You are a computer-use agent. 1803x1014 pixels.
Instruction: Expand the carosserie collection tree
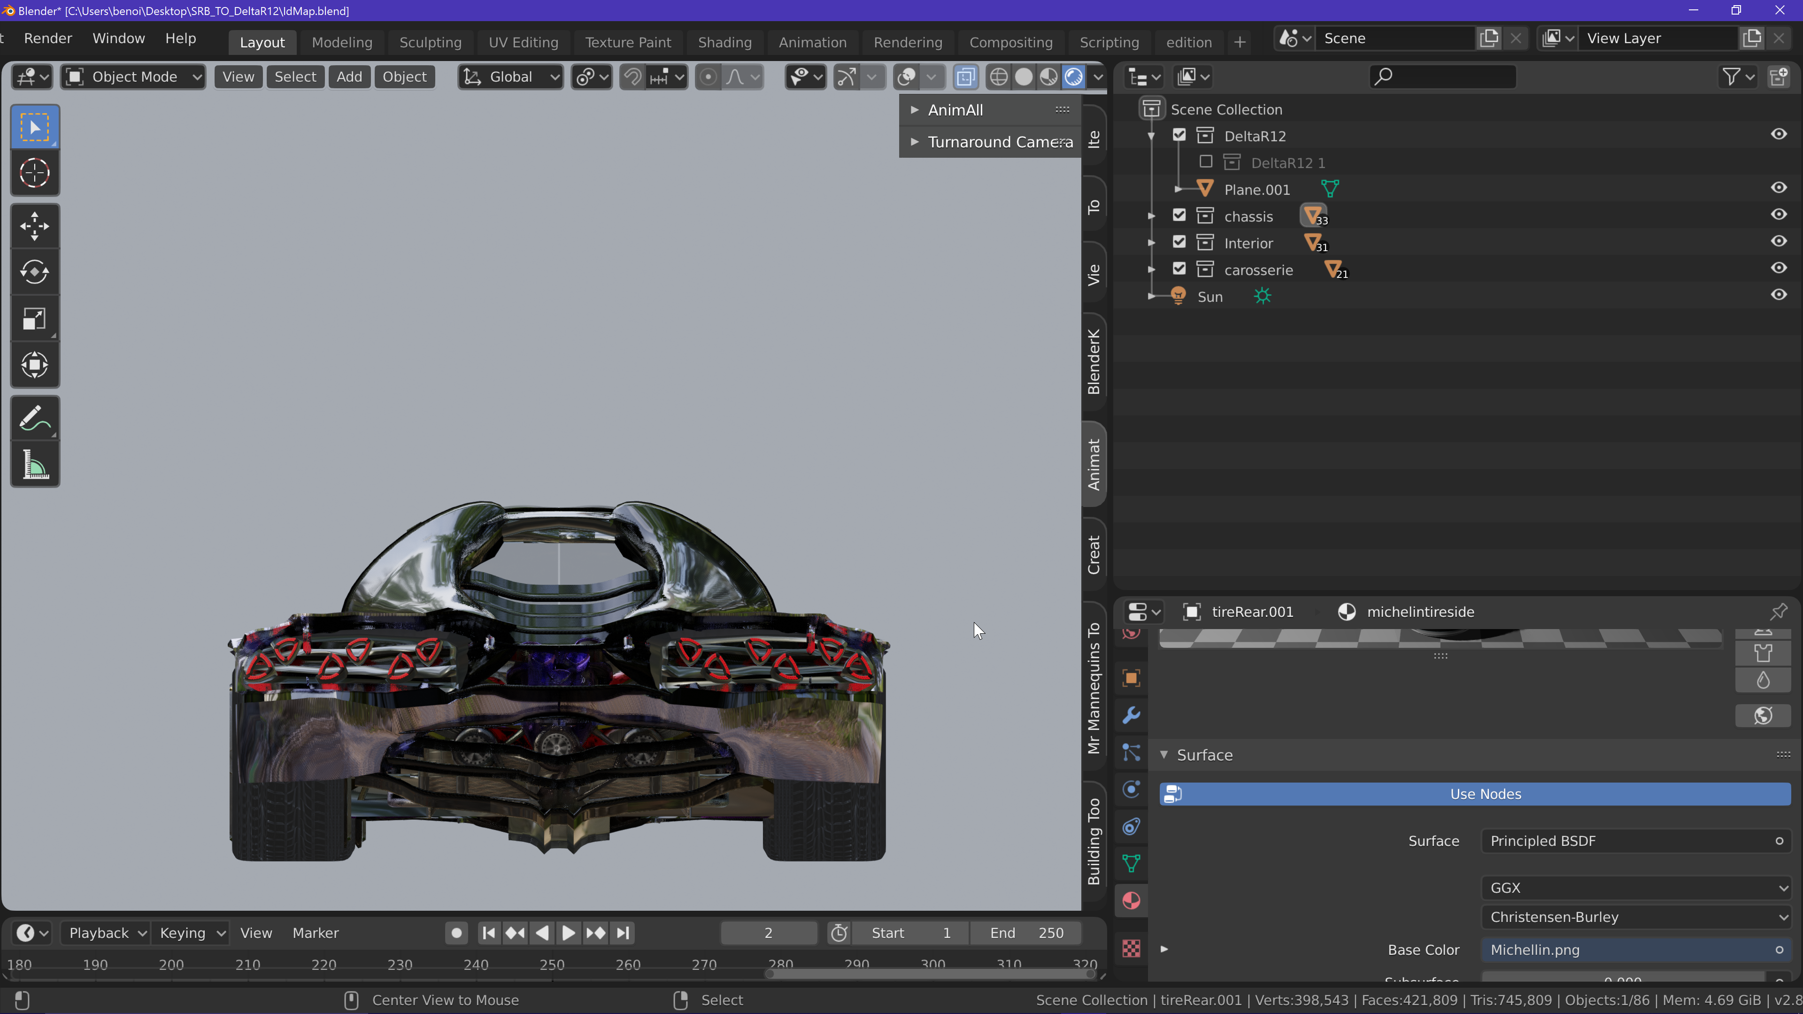click(x=1151, y=269)
